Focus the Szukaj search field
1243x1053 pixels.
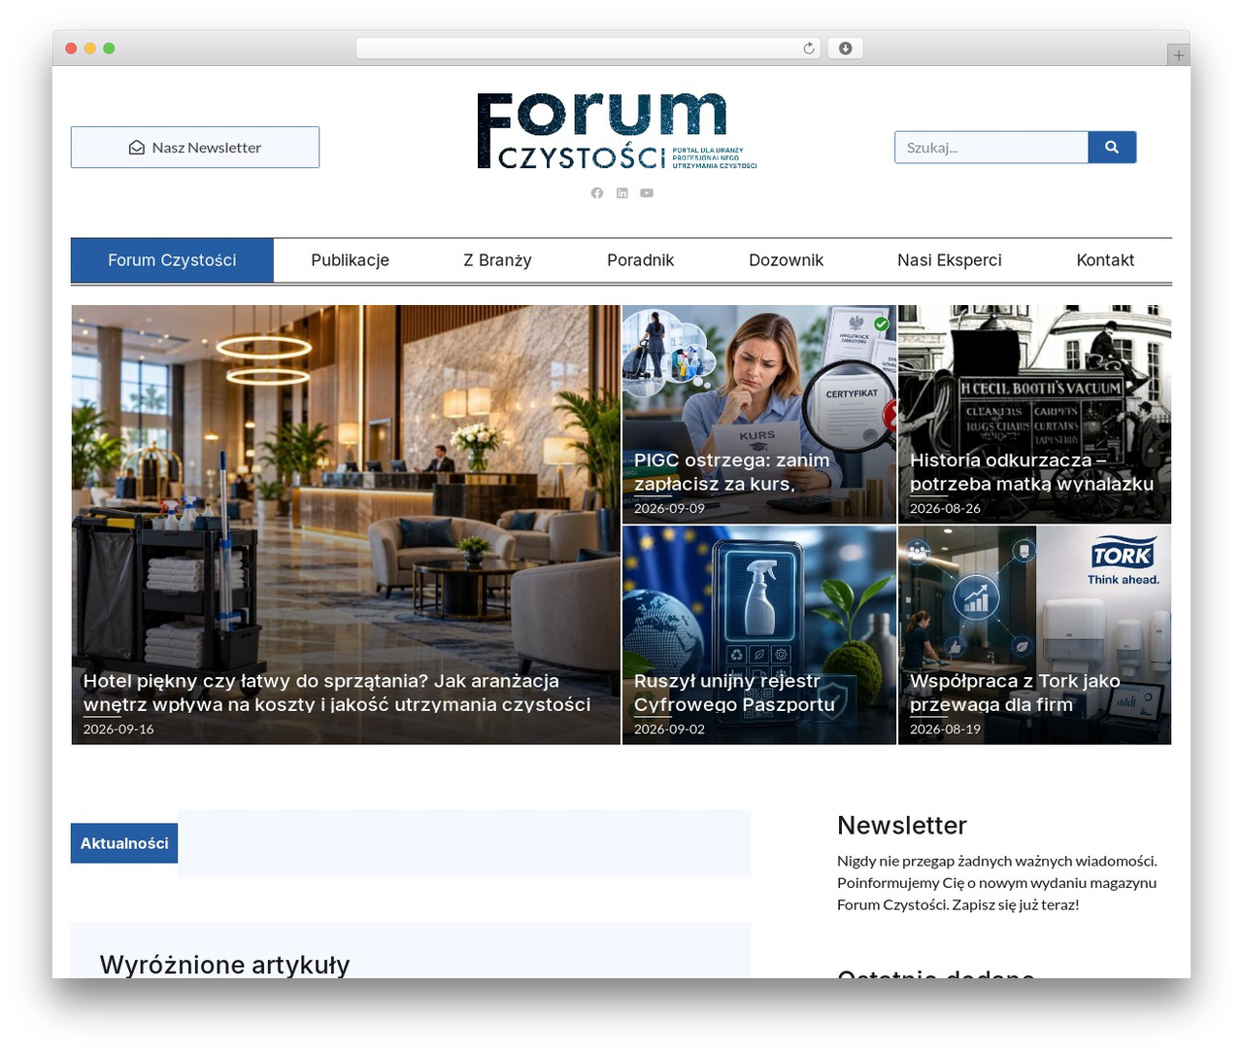click(x=991, y=148)
